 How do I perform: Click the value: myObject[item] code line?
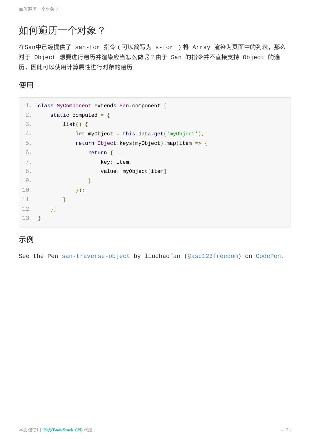click(x=133, y=171)
